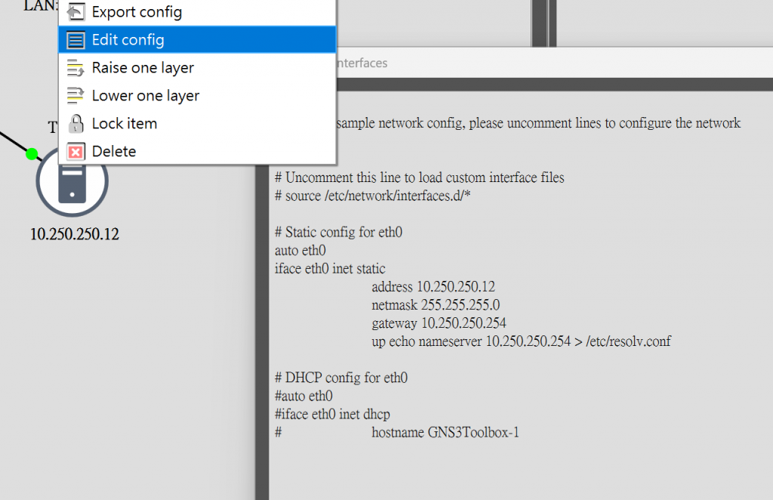Click the '#auto eth0' commented line
The height and width of the screenshot is (500, 773).
coord(303,396)
